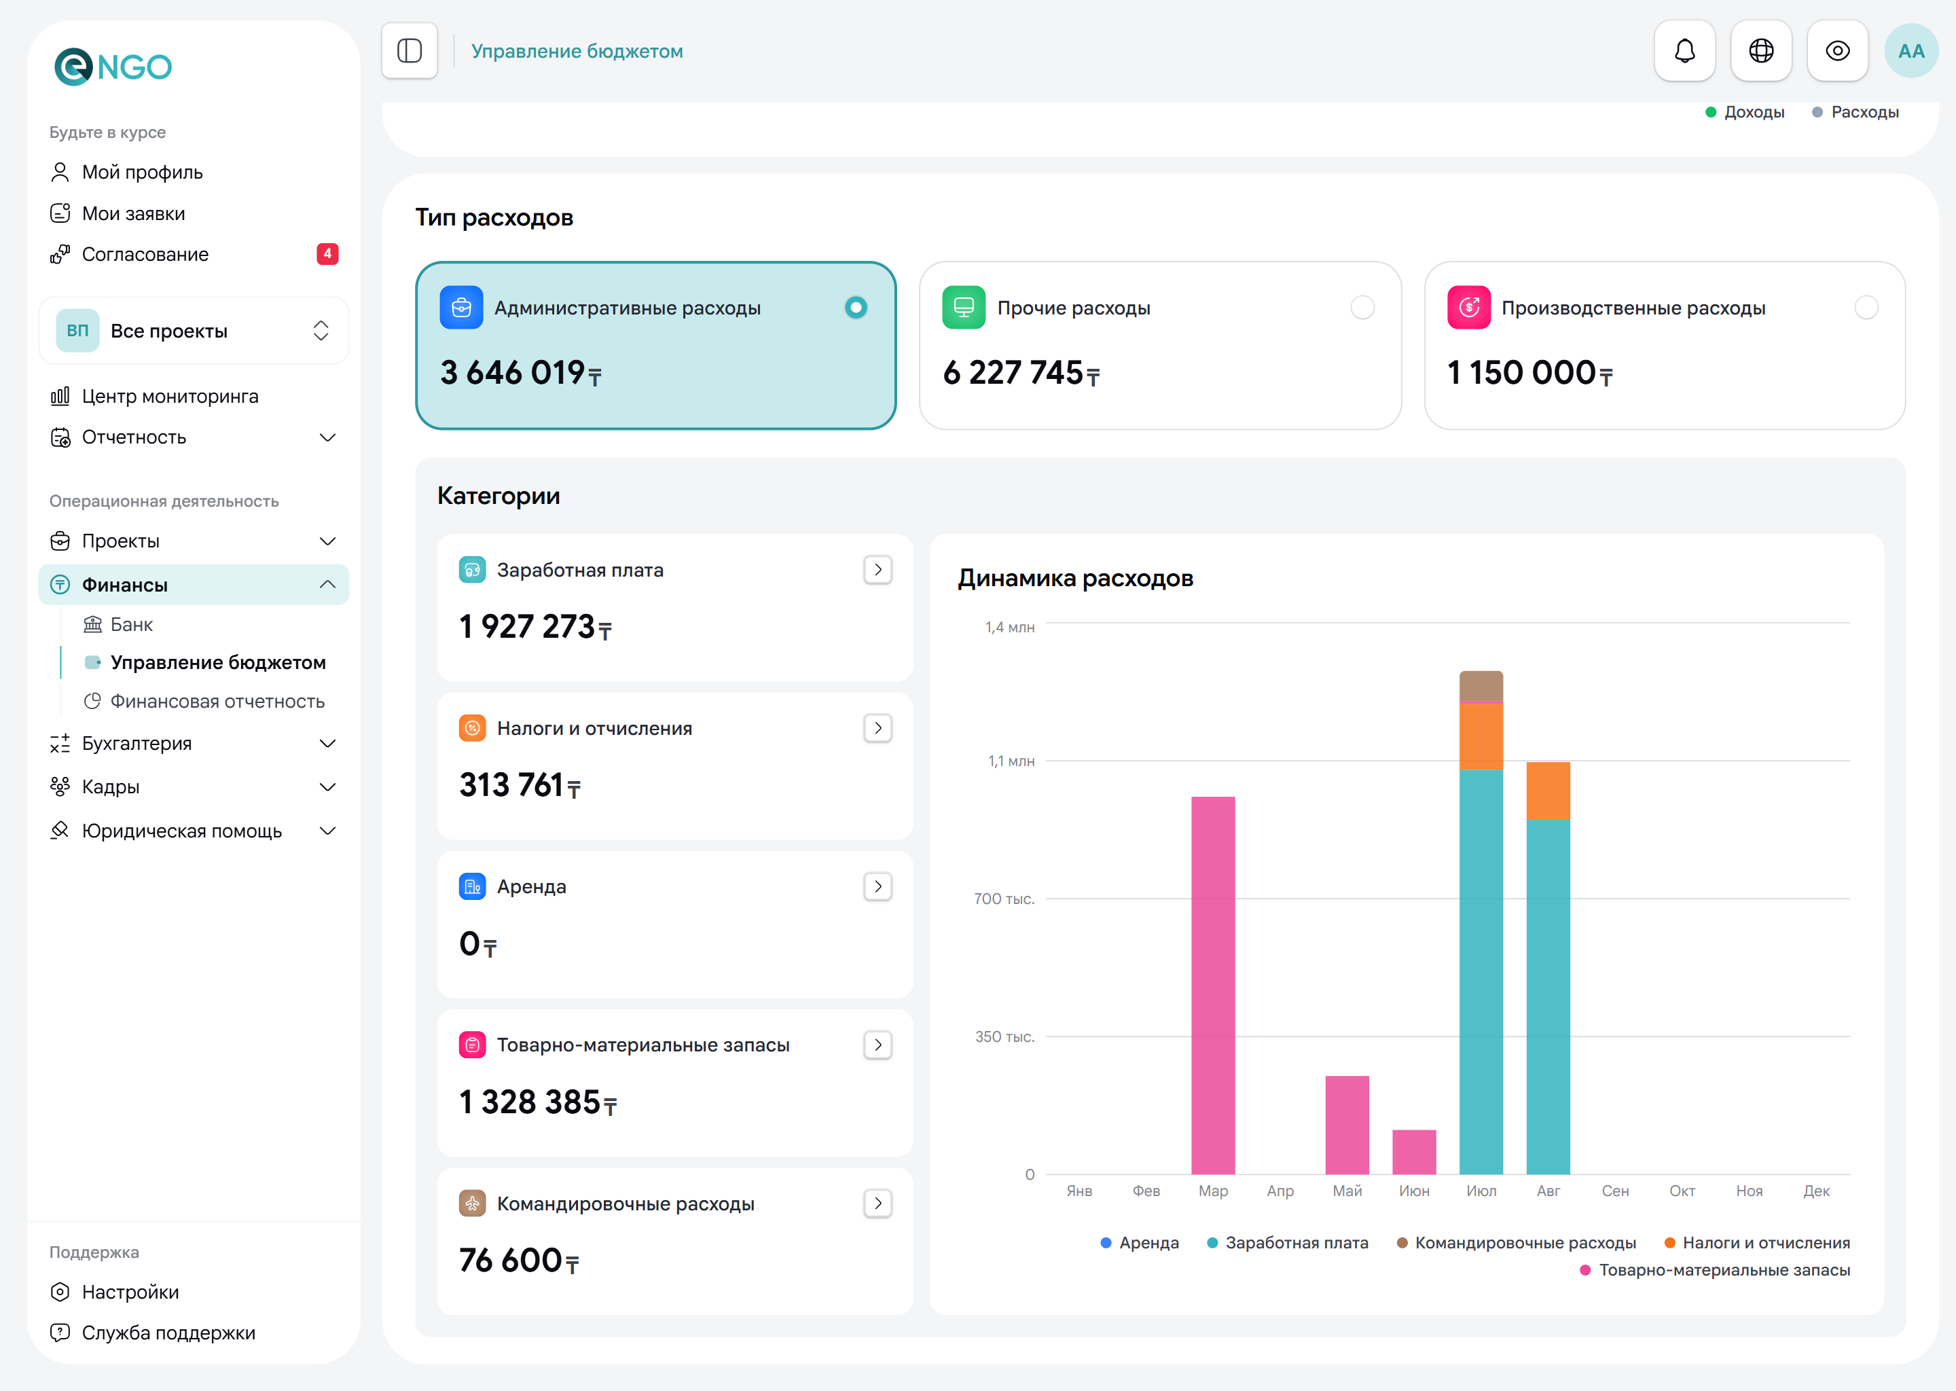Open Мой профиль page

pyautogui.click(x=194, y=172)
